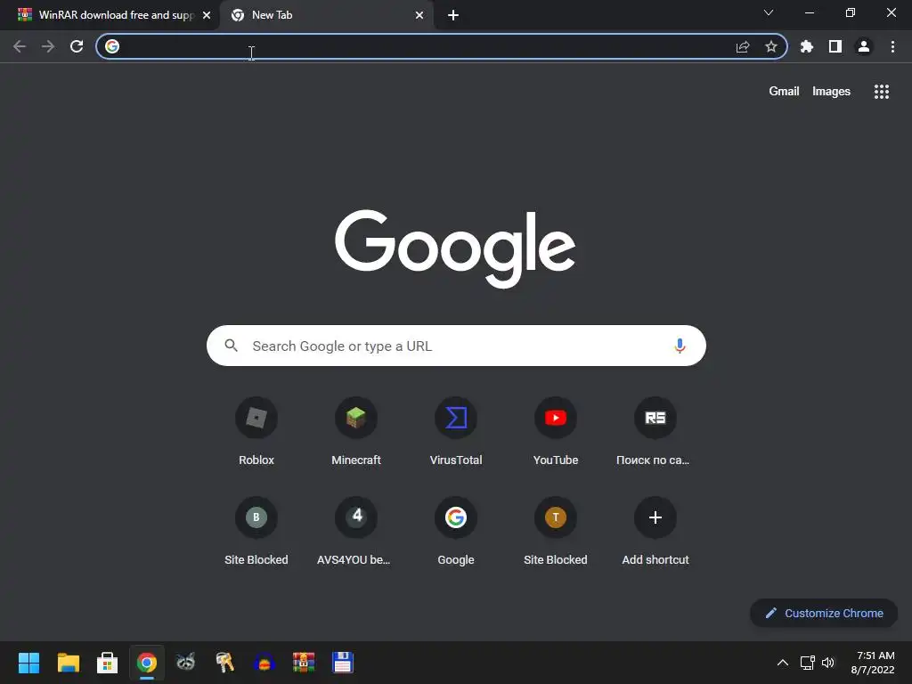This screenshot has height=684, width=912.
Task: Select the New Tab tab
Action: tap(326, 15)
